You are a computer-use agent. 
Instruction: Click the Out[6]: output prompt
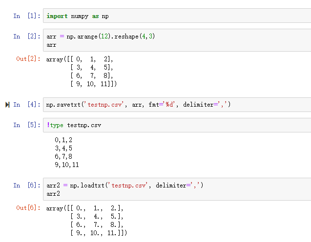pyautogui.click(x=28, y=208)
